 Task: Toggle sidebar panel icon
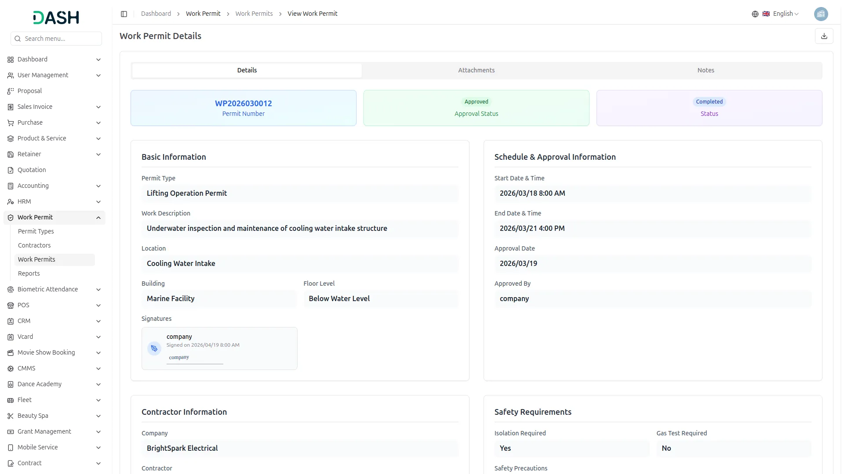[124, 14]
